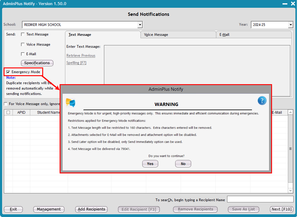Viewport: 305px width, 217px height.
Task: Check the select-all box in table header
Action: pyautogui.click(x=8, y=112)
